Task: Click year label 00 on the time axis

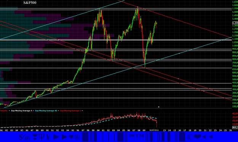Action: 98,130
